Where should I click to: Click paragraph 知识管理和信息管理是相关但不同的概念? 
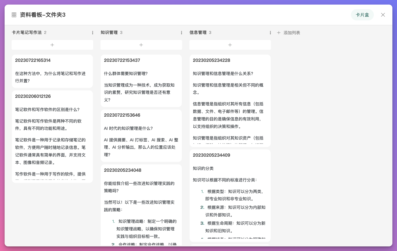click(228, 89)
